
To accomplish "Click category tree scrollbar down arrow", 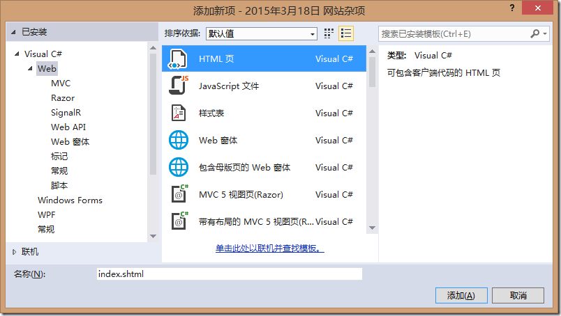I will [x=153, y=236].
